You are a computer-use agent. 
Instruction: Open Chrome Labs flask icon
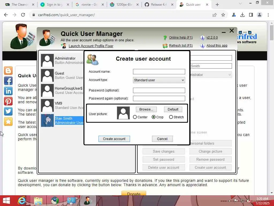[x=234, y=15]
